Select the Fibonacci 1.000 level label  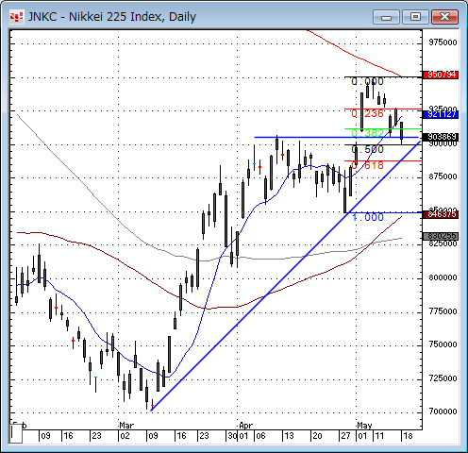367,217
